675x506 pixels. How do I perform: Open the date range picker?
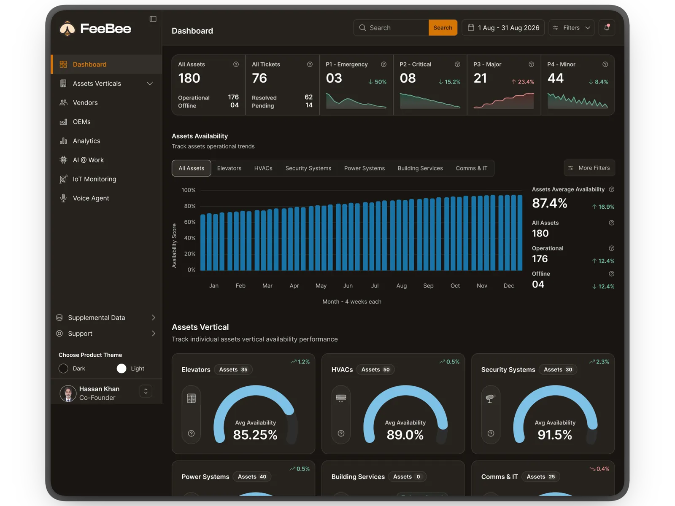pos(503,27)
